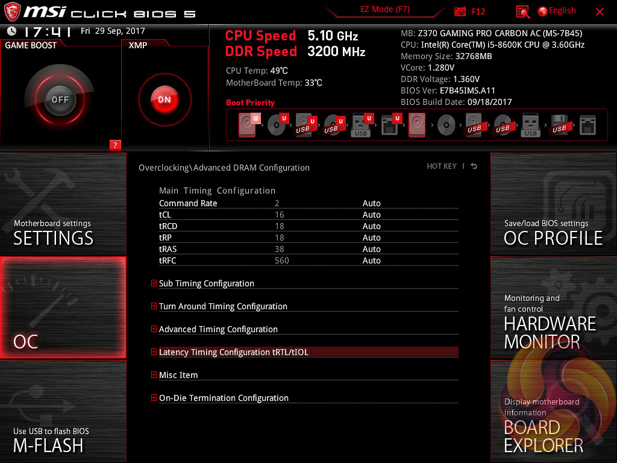Click the clock icon beside the time
Image resolution: width=617 pixels, height=463 pixels.
pyautogui.click(x=12, y=31)
